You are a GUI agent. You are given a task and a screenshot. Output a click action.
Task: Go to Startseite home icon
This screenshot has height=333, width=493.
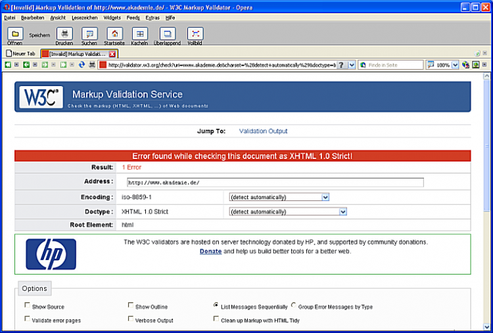tap(114, 33)
